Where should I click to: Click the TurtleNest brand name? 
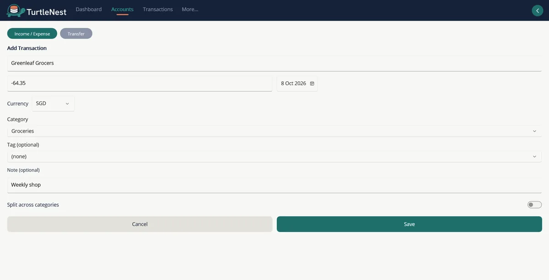[47, 12]
